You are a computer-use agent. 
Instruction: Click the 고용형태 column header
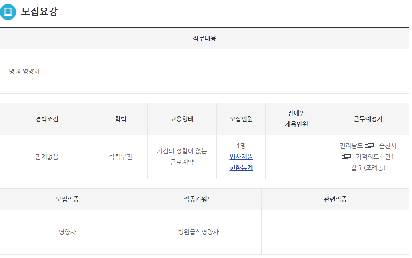[182, 119]
